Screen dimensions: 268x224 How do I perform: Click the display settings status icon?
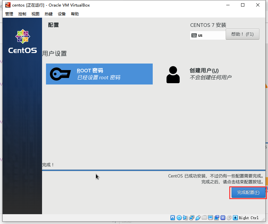click(x=211, y=218)
